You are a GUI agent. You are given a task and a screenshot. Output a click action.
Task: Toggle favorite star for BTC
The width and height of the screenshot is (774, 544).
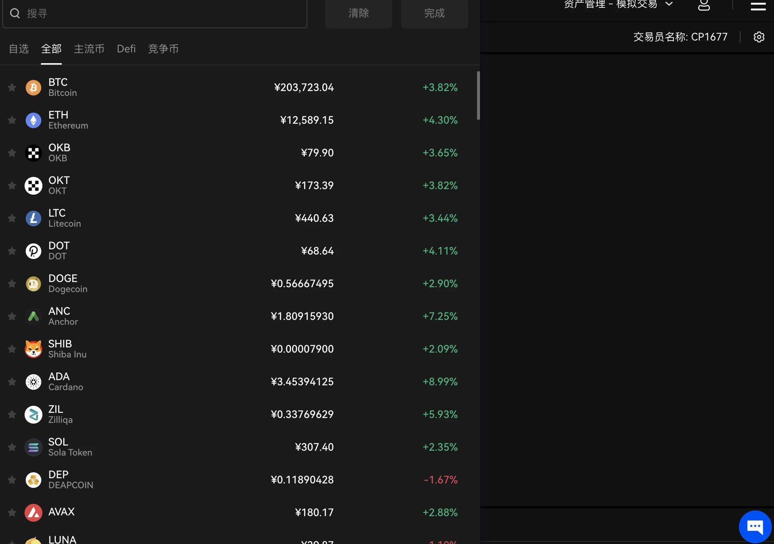click(x=12, y=88)
